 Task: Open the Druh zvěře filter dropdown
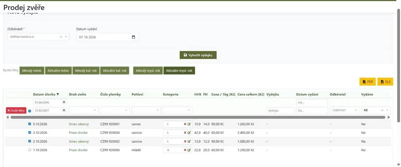click(x=84, y=110)
